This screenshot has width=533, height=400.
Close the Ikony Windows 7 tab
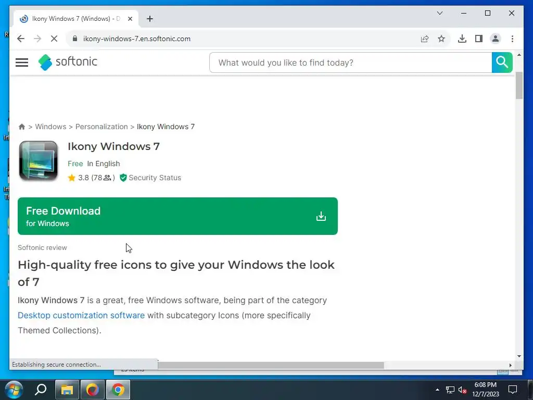coord(130,19)
